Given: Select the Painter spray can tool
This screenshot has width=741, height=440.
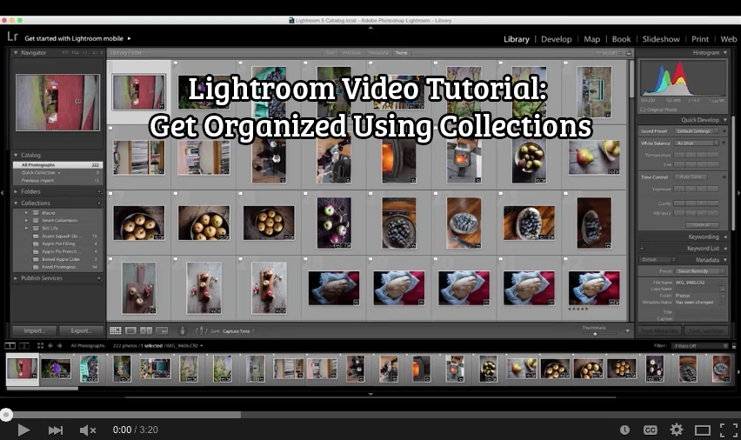Looking at the screenshot, I should tap(183, 330).
